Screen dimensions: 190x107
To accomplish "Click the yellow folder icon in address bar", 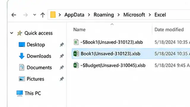I will pos(53,15).
